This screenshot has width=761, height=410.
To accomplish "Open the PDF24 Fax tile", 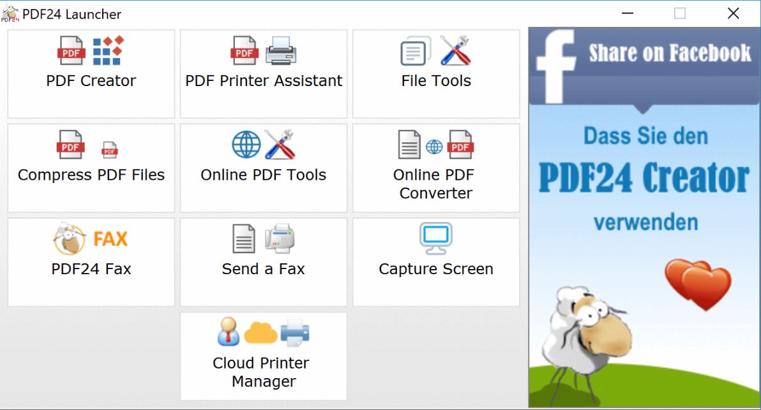I will (x=91, y=261).
